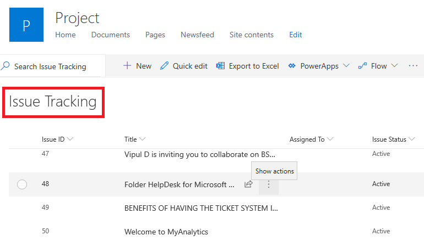The width and height of the screenshot is (424, 241).
Task: Open Site contents in top navigation
Action: tap(251, 35)
